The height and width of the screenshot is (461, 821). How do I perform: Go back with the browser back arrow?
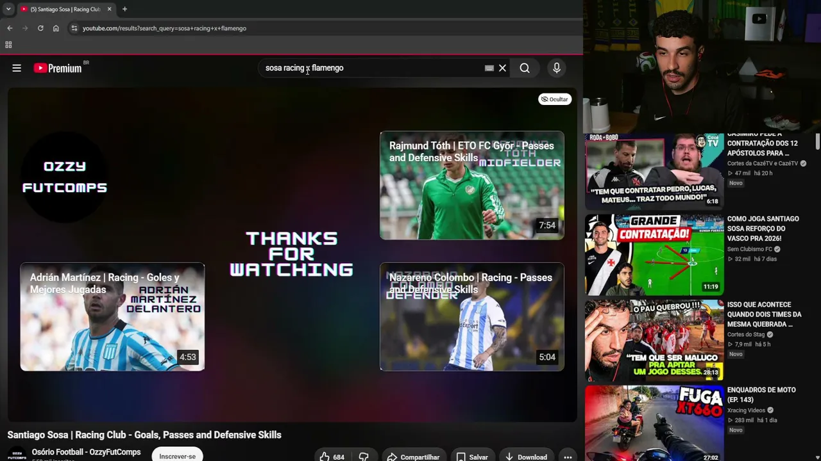[10, 28]
